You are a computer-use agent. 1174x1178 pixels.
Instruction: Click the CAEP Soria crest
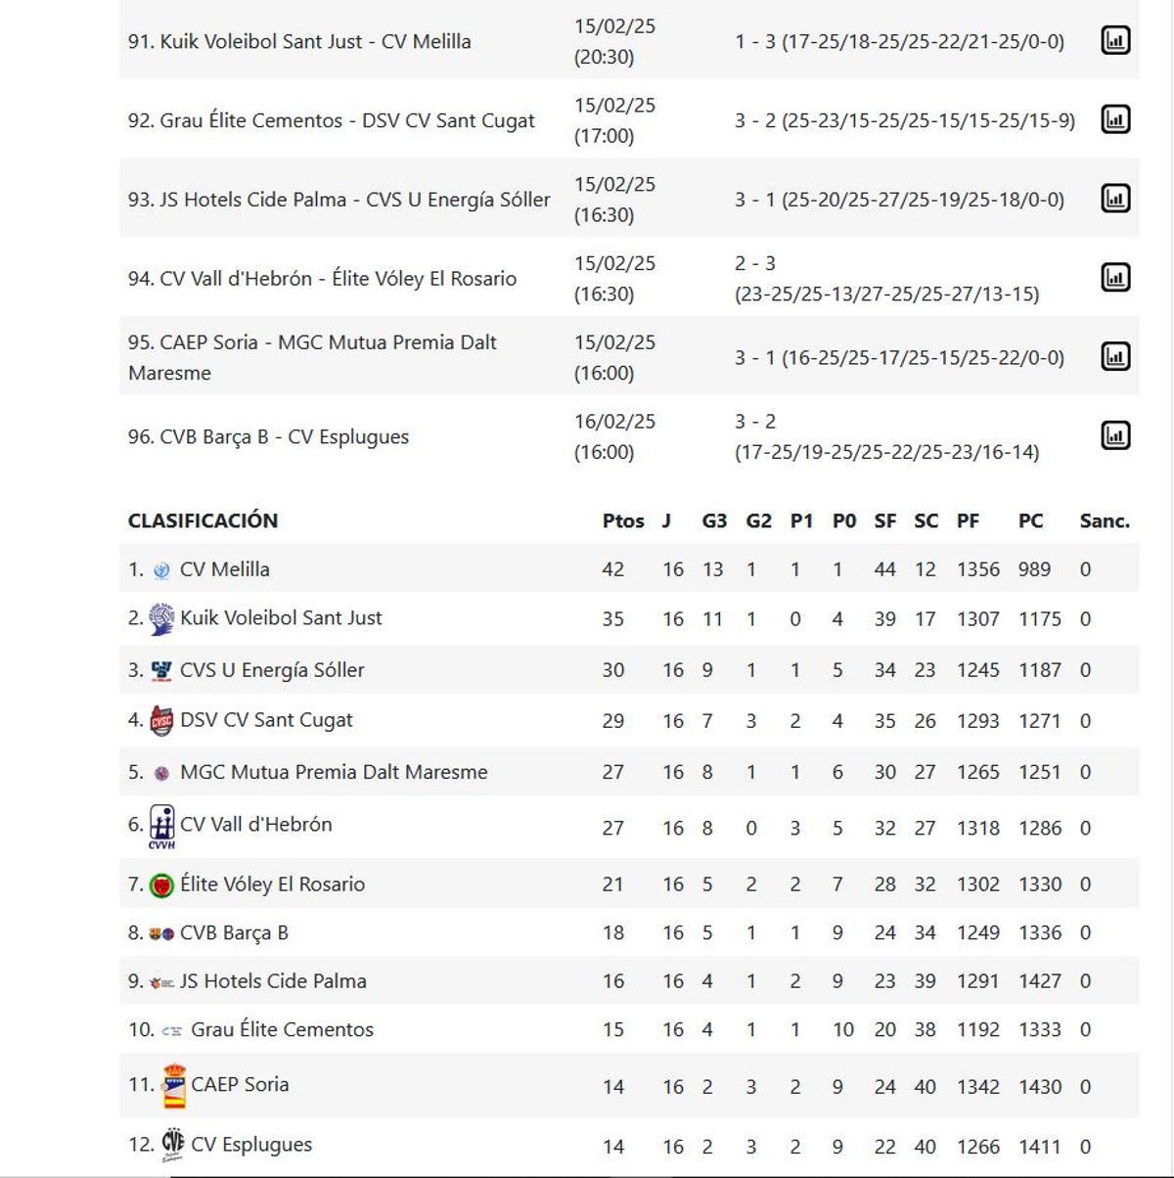point(174,1086)
